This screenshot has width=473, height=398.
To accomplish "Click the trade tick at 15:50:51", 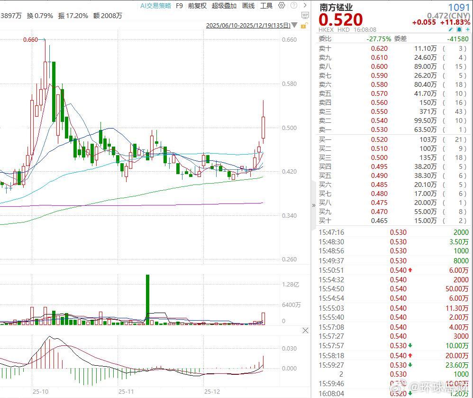I will click(x=394, y=270).
